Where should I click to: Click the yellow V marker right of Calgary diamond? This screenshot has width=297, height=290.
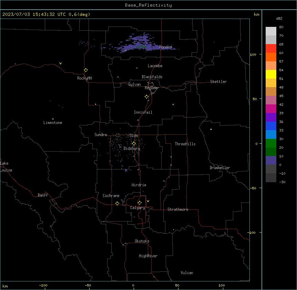(x=148, y=201)
